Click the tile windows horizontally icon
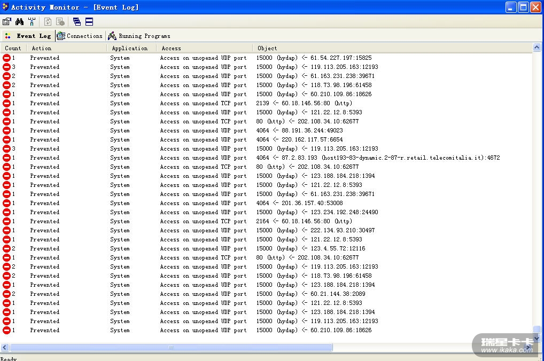Viewport: 544px width, 361px height. pos(89,22)
